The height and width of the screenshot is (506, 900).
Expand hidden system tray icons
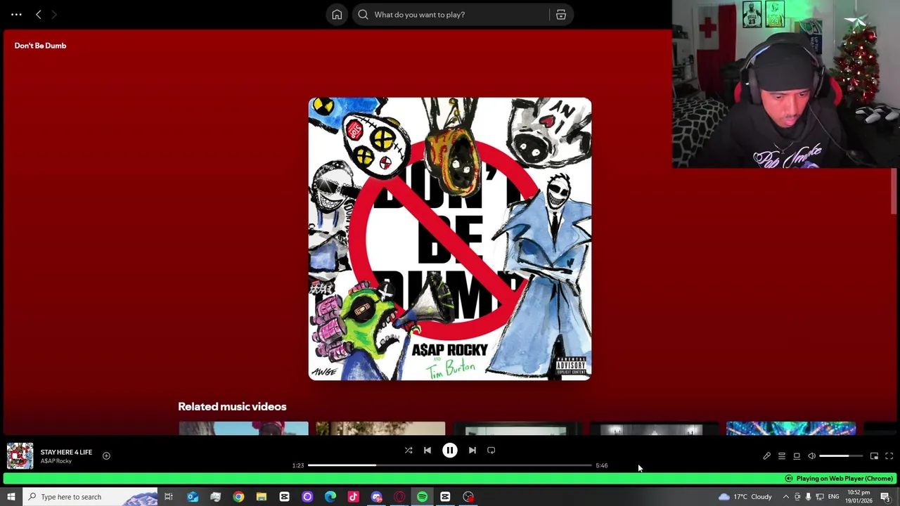coord(786,497)
